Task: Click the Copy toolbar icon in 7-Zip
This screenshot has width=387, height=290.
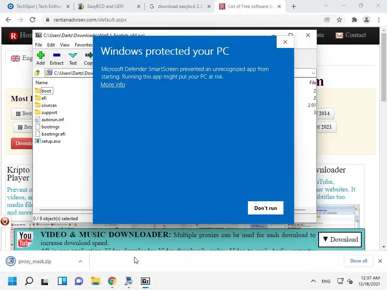Action: (x=88, y=59)
